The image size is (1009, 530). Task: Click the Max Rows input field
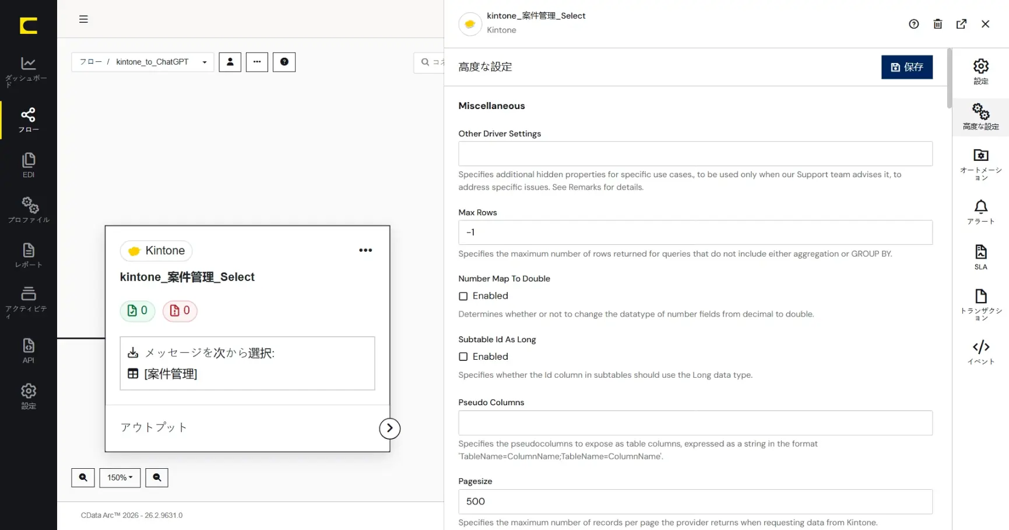coord(695,233)
